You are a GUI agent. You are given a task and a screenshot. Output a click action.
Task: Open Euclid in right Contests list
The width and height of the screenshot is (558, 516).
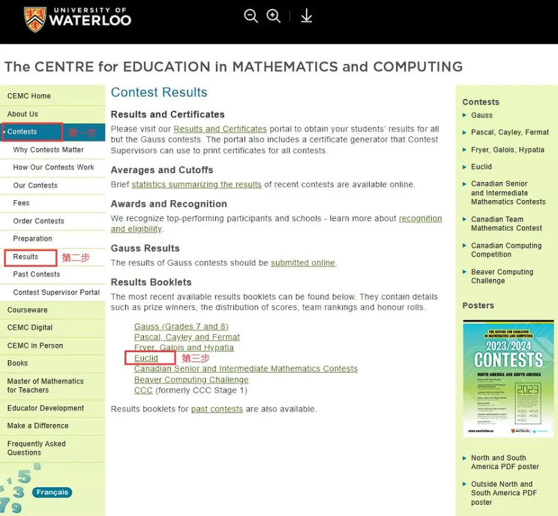(481, 167)
